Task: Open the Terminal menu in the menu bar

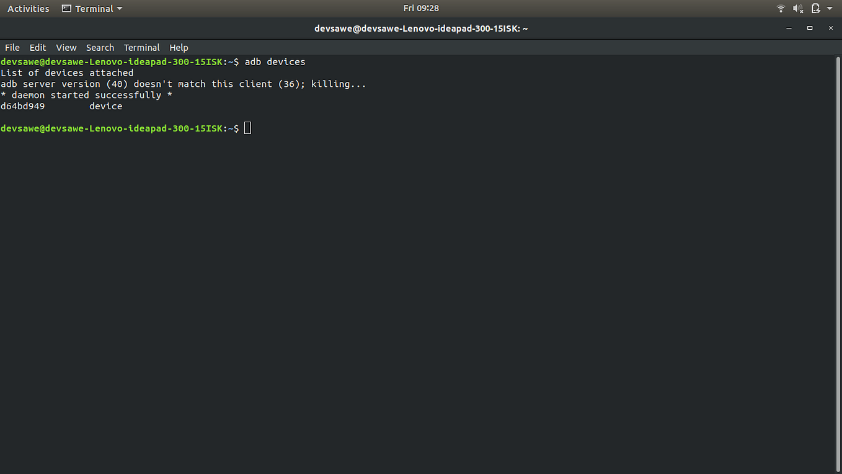Action: [141, 47]
